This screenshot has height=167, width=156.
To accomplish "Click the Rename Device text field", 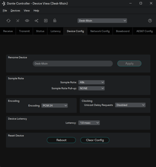I will pyautogui.click(x=73, y=64).
